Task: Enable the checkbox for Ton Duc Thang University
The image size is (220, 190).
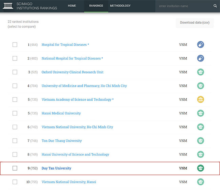Action: pyautogui.click(x=15, y=141)
